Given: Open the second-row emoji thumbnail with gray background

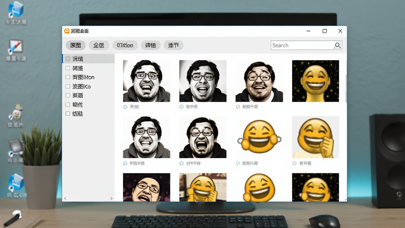Looking at the screenshot, I should tap(315, 137).
